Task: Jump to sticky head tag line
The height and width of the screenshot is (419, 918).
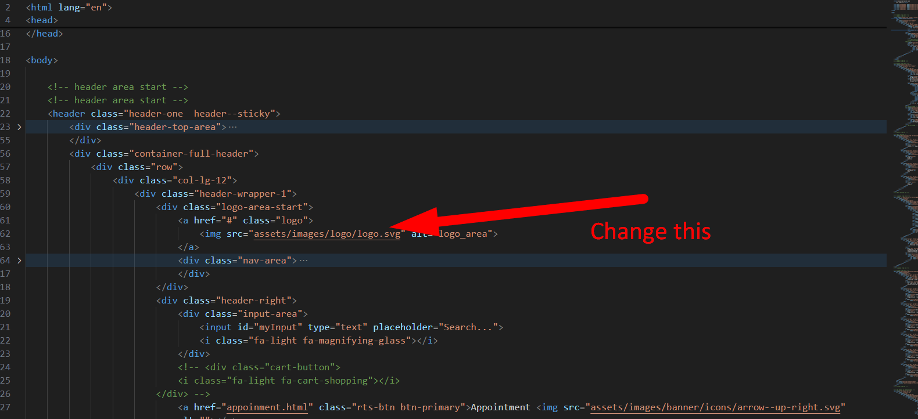Action: click(x=41, y=20)
